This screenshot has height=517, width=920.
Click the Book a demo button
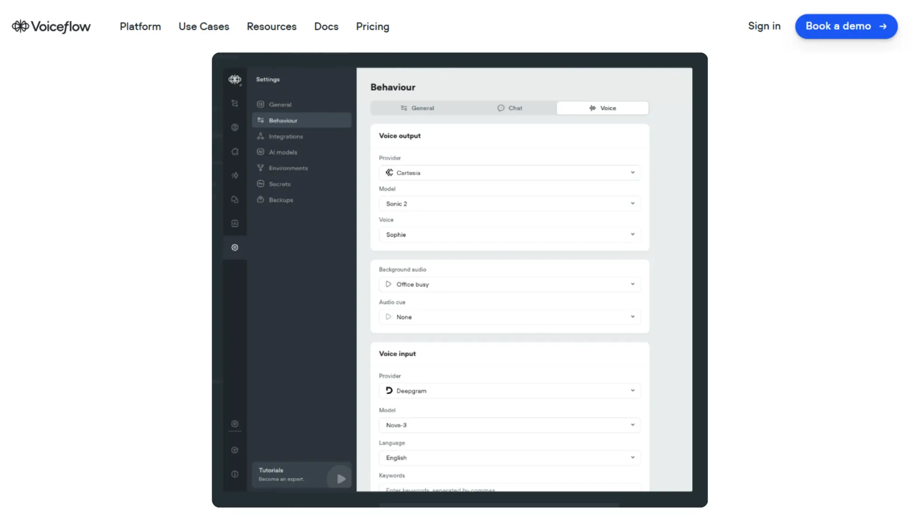tap(846, 26)
